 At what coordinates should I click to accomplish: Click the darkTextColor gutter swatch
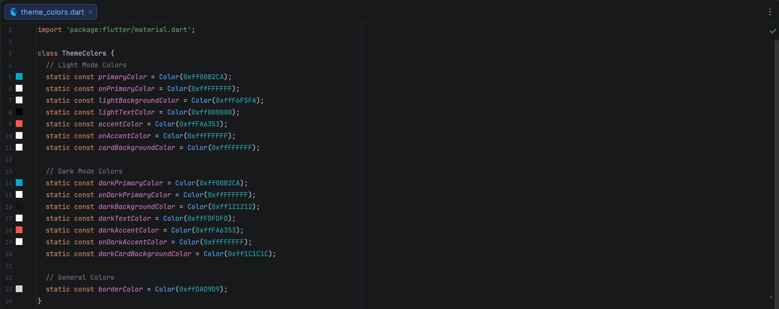click(19, 218)
